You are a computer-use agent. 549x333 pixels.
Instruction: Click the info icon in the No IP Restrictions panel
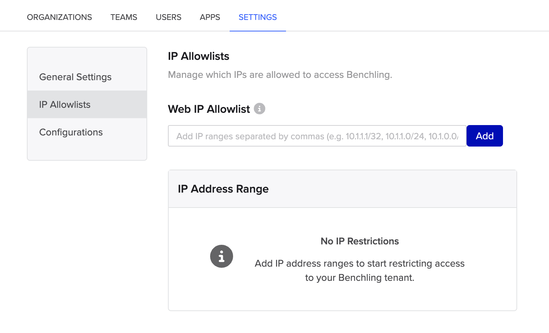pos(222,256)
